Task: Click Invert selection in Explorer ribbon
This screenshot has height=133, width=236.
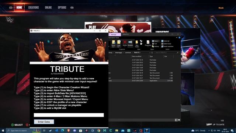Action: pos(167,47)
